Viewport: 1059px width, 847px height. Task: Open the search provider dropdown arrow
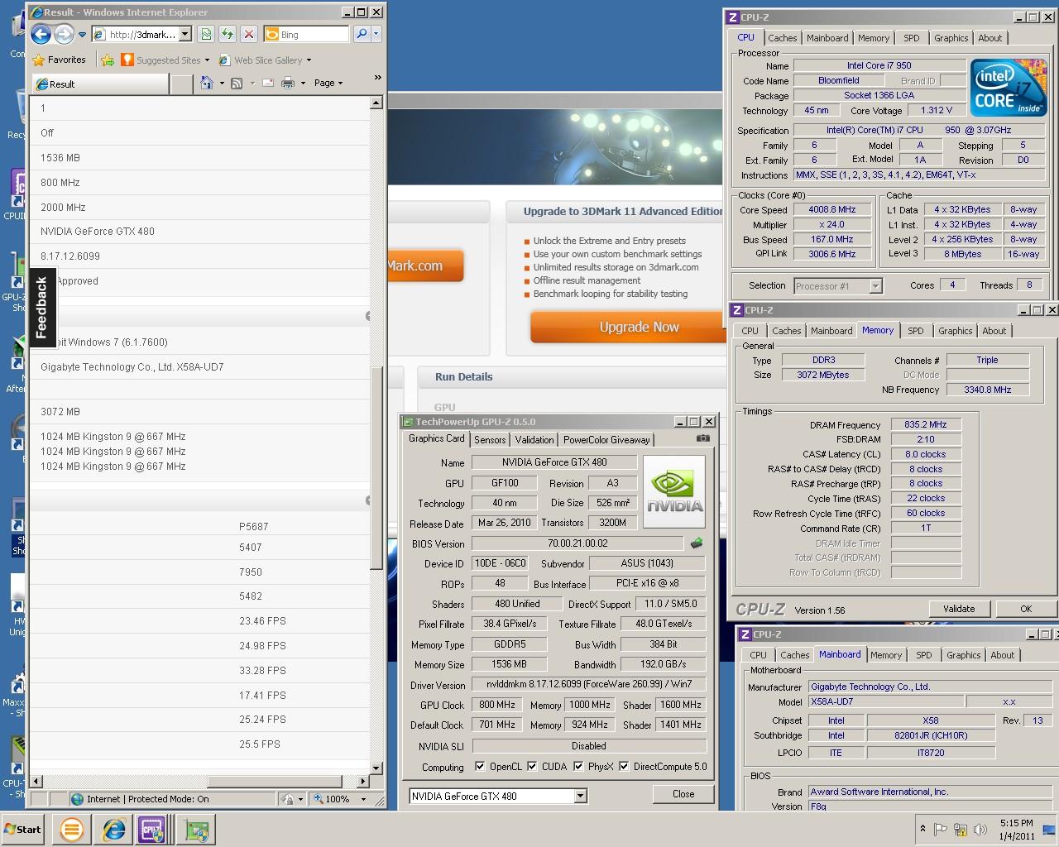point(376,34)
